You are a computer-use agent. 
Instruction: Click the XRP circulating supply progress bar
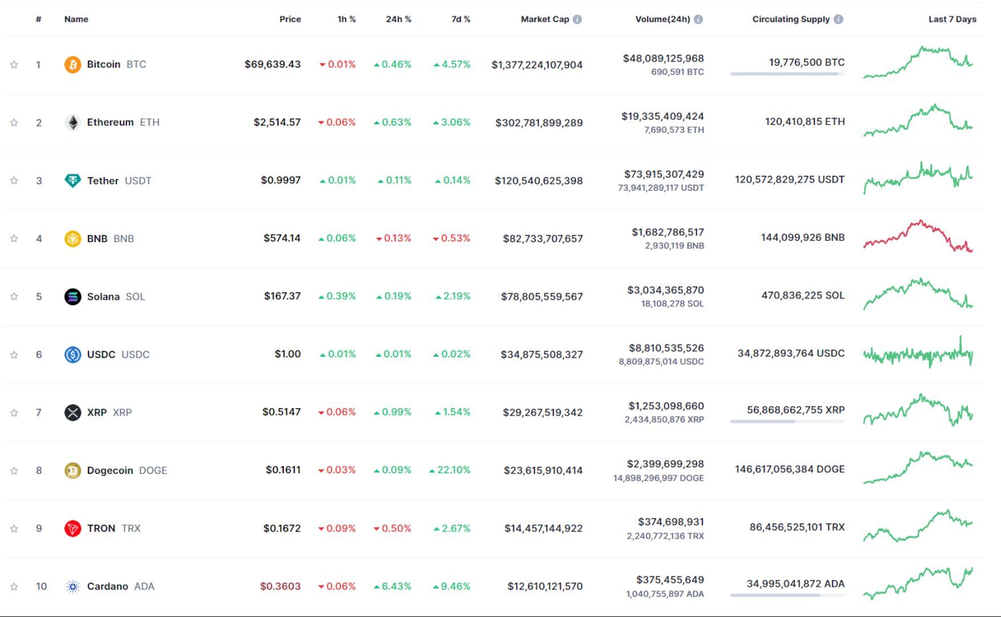pos(787,421)
